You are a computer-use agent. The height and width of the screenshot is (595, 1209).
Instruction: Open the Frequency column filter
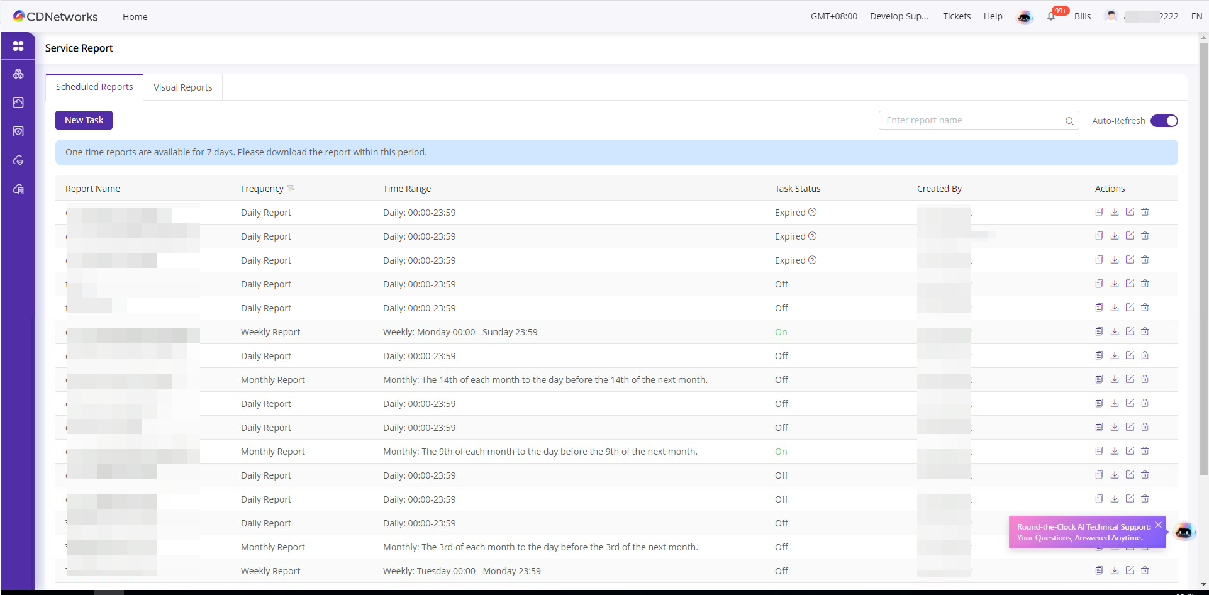click(291, 189)
